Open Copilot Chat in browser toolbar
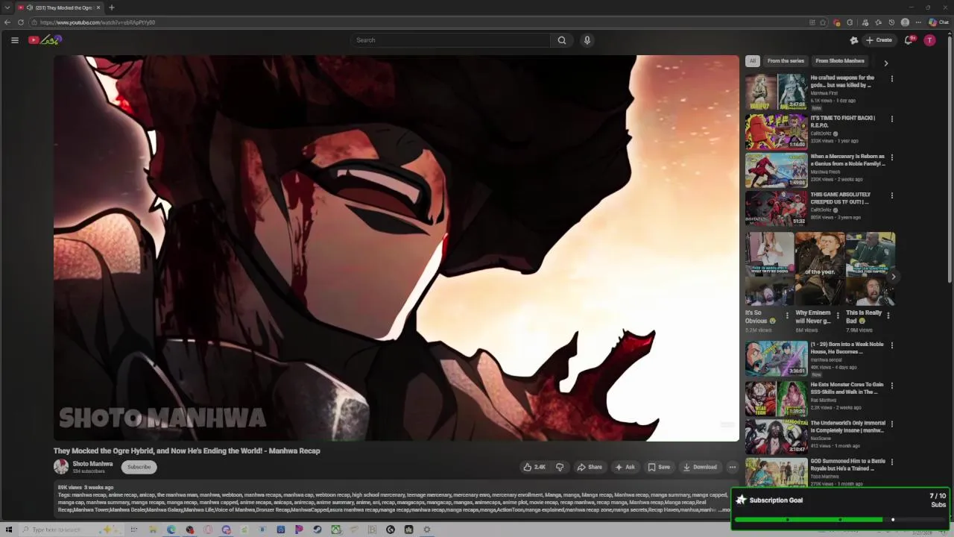Screen dimensions: 954x537 coord(938,22)
